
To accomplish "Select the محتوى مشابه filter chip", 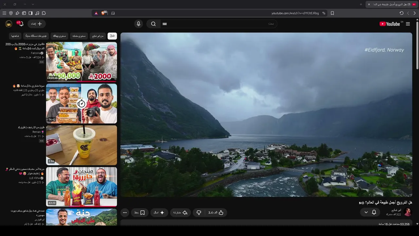I will 79,36.
